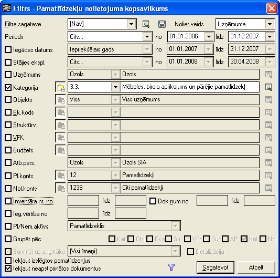Click the lookup icon at the Kategorija row end
280x278 pixels.
coord(268,87)
